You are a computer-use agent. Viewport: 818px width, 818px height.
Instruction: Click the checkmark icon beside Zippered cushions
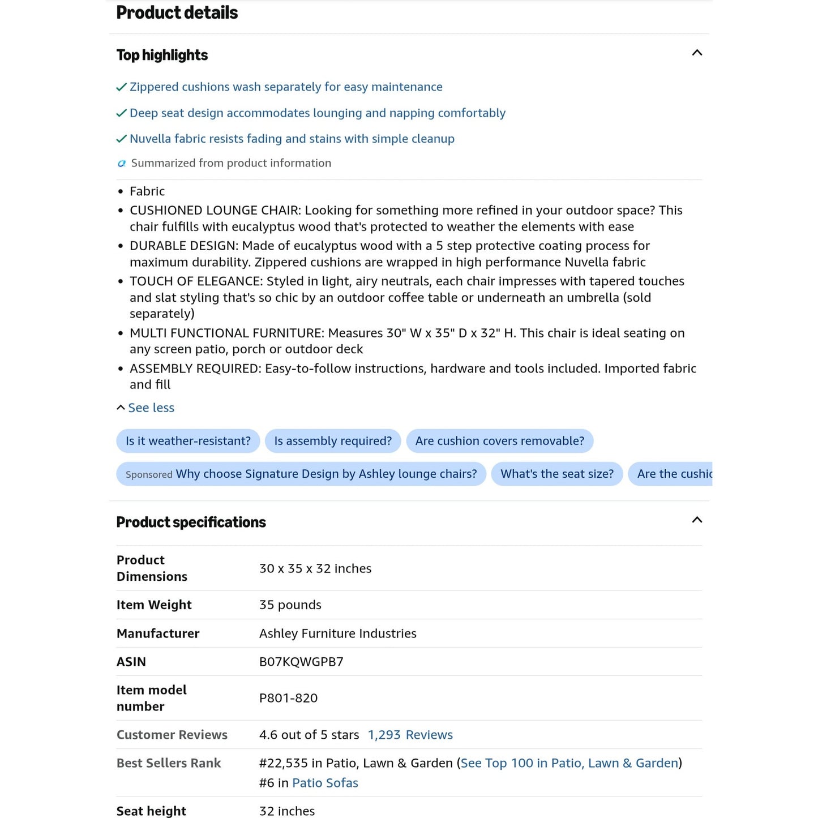[121, 87]
